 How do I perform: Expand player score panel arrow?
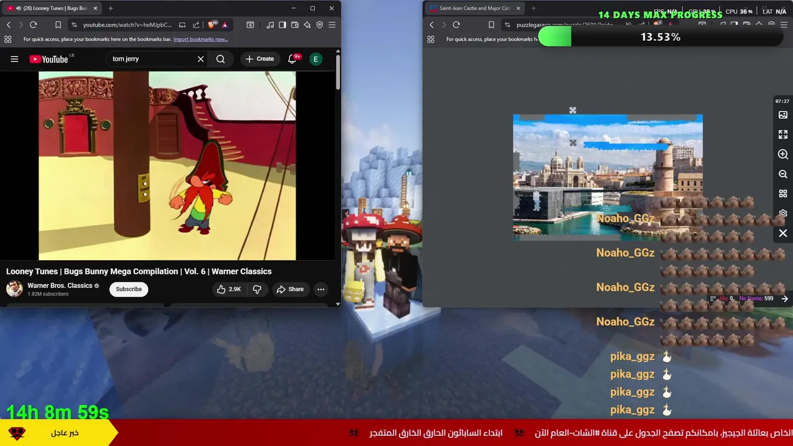pyautogui.click(x=784, y=299)
